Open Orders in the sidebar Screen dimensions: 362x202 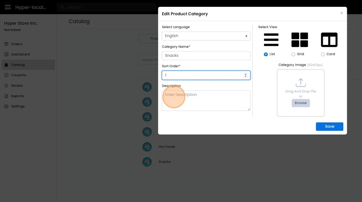pos(16,44)
